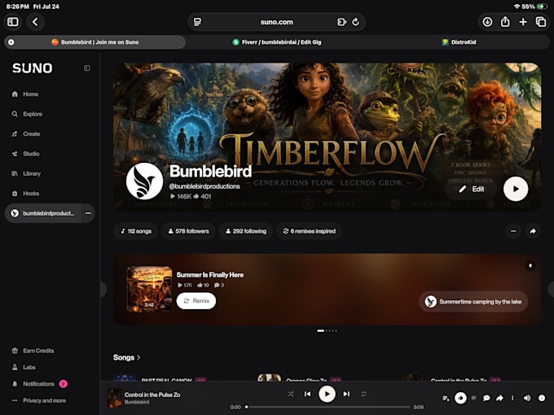Play the current track in the player
Viewport: 554px width, 415px height.
pyautogui.click(x=328, y=394)
